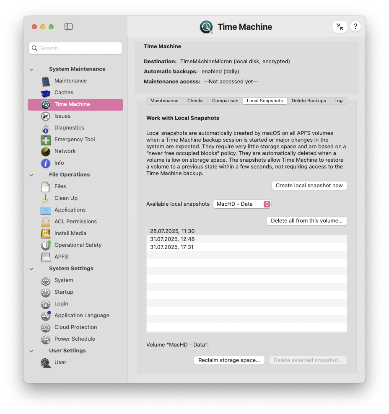Toggle the sidebar with the toolbar icon
This screenshot has width=389, height=414.
tap(68, 27)
